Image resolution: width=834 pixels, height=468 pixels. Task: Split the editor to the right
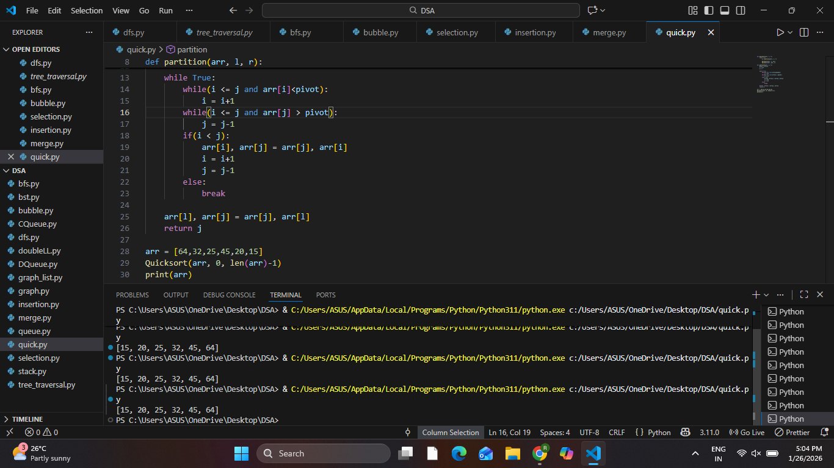click(x=804, y=32)
